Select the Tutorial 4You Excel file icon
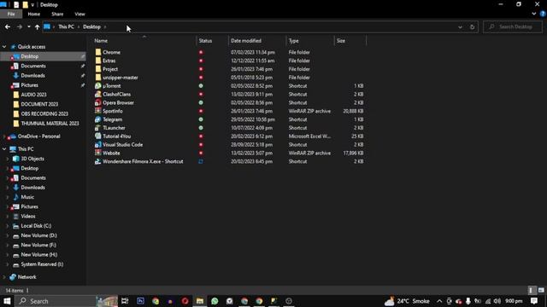The width and height of the screenshot is (547, 307). [98, 136]
